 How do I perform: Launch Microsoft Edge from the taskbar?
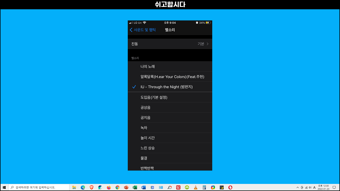pos(83,188)
